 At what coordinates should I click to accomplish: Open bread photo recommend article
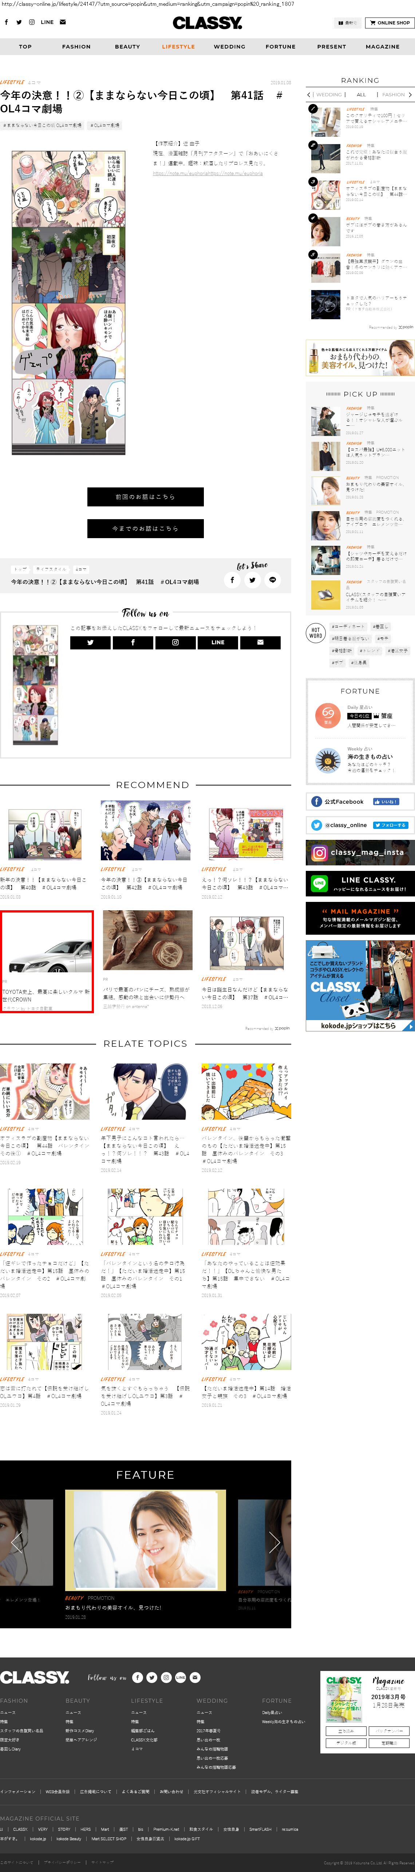tap(147, 940)
